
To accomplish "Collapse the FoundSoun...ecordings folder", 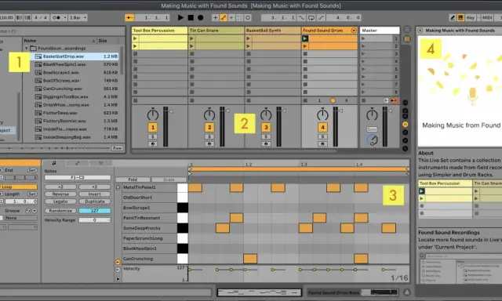I will [x=27, y=49].
